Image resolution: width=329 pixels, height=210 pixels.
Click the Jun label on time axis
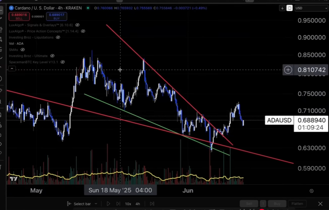pyautogui.click(x=188, y=191)
